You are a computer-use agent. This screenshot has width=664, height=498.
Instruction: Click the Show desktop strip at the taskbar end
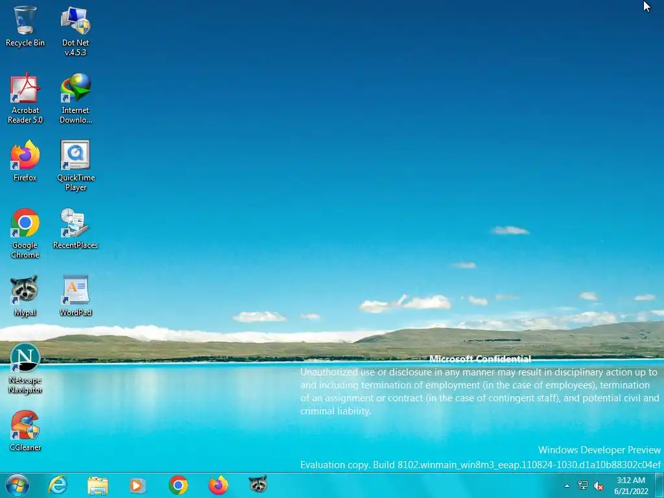click(659, 485)
